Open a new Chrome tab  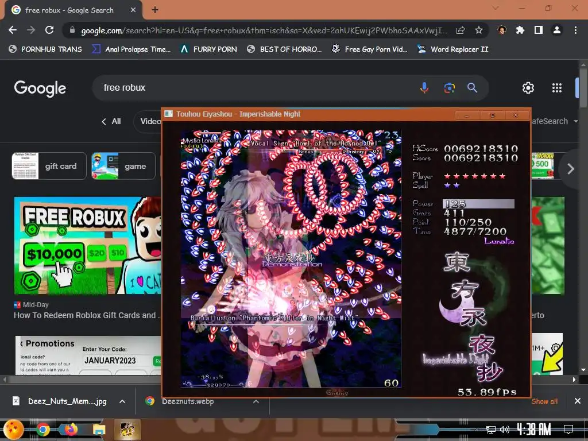tap(155, 10)
